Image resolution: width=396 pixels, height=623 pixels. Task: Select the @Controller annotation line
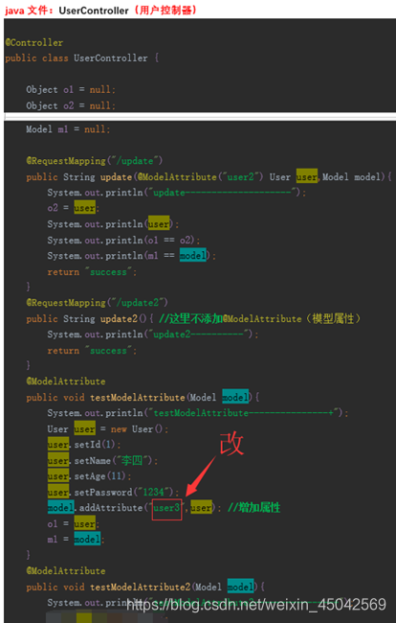34,42
